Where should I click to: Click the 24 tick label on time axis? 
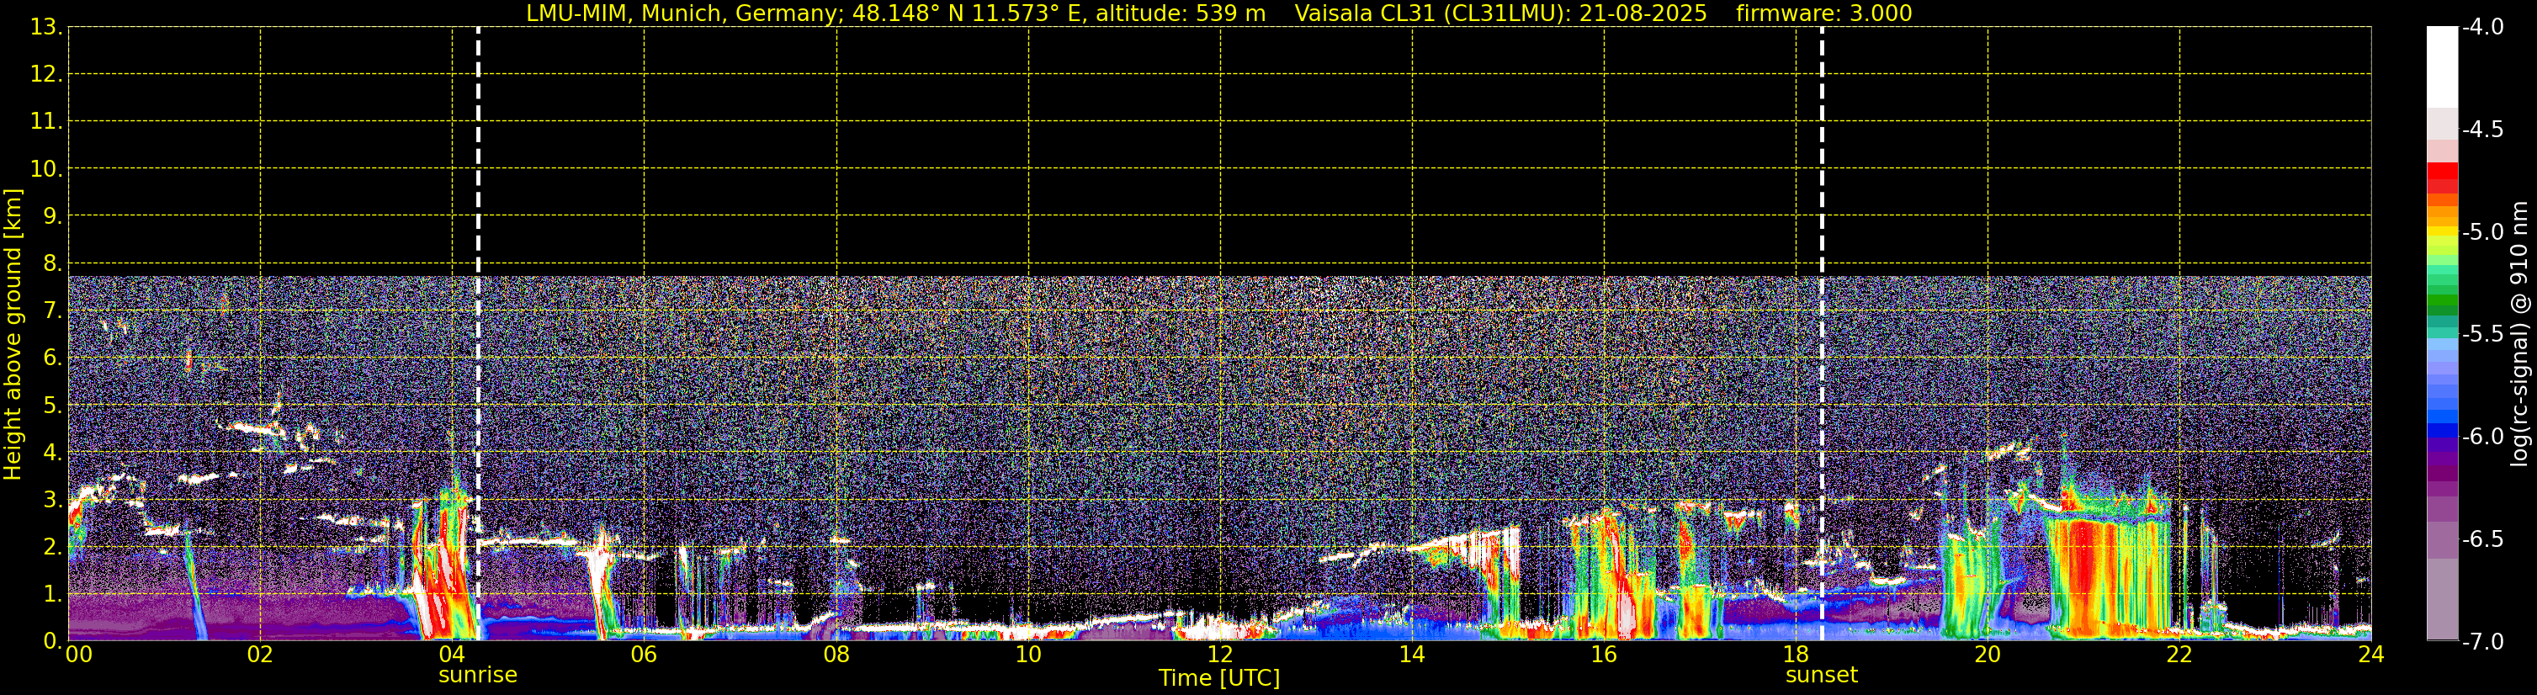2370,655
